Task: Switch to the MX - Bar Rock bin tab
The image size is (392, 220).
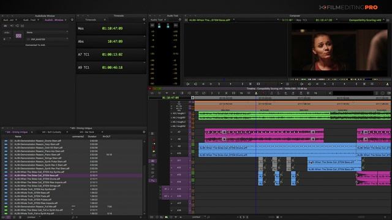Action: point(87,132)
